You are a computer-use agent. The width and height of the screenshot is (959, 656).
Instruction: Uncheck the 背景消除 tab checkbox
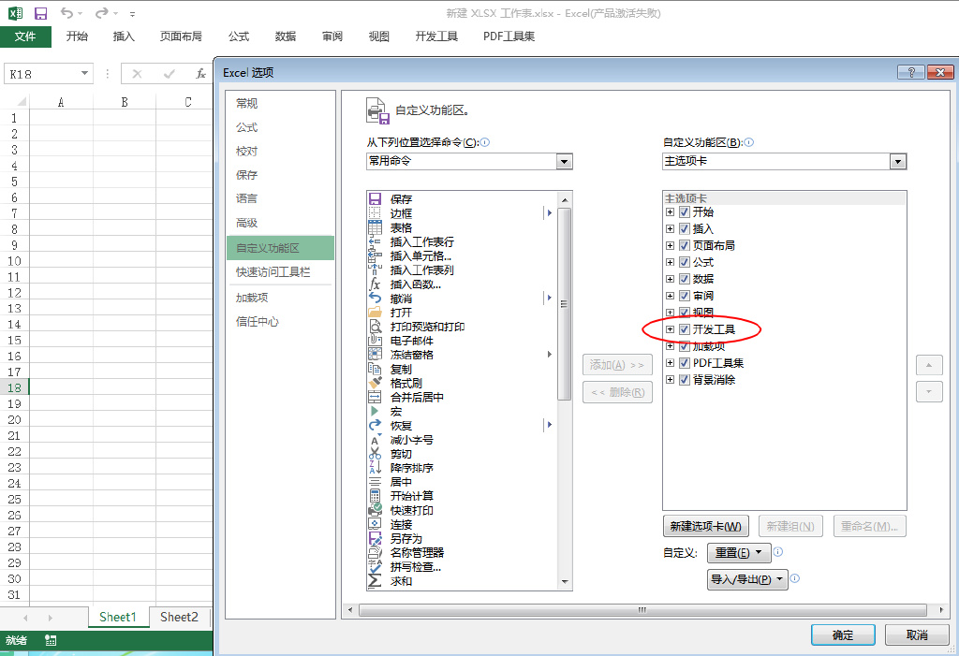point(685,379)
